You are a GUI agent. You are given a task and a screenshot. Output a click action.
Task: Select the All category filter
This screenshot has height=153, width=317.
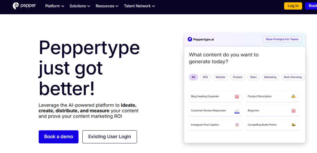[x=193, y=77]
